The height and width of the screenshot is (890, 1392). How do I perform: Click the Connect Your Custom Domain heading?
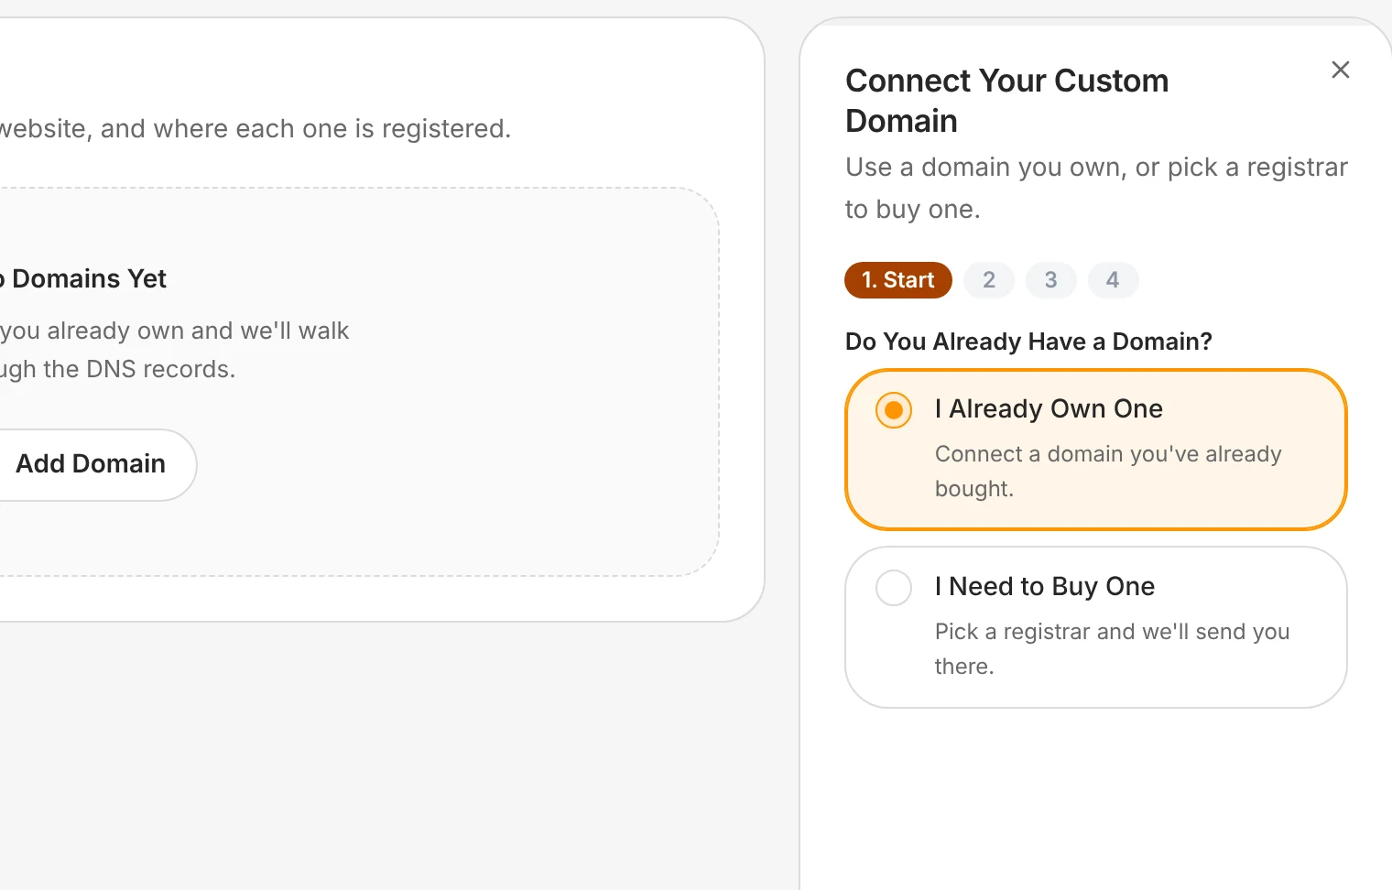coord(1007,101)
